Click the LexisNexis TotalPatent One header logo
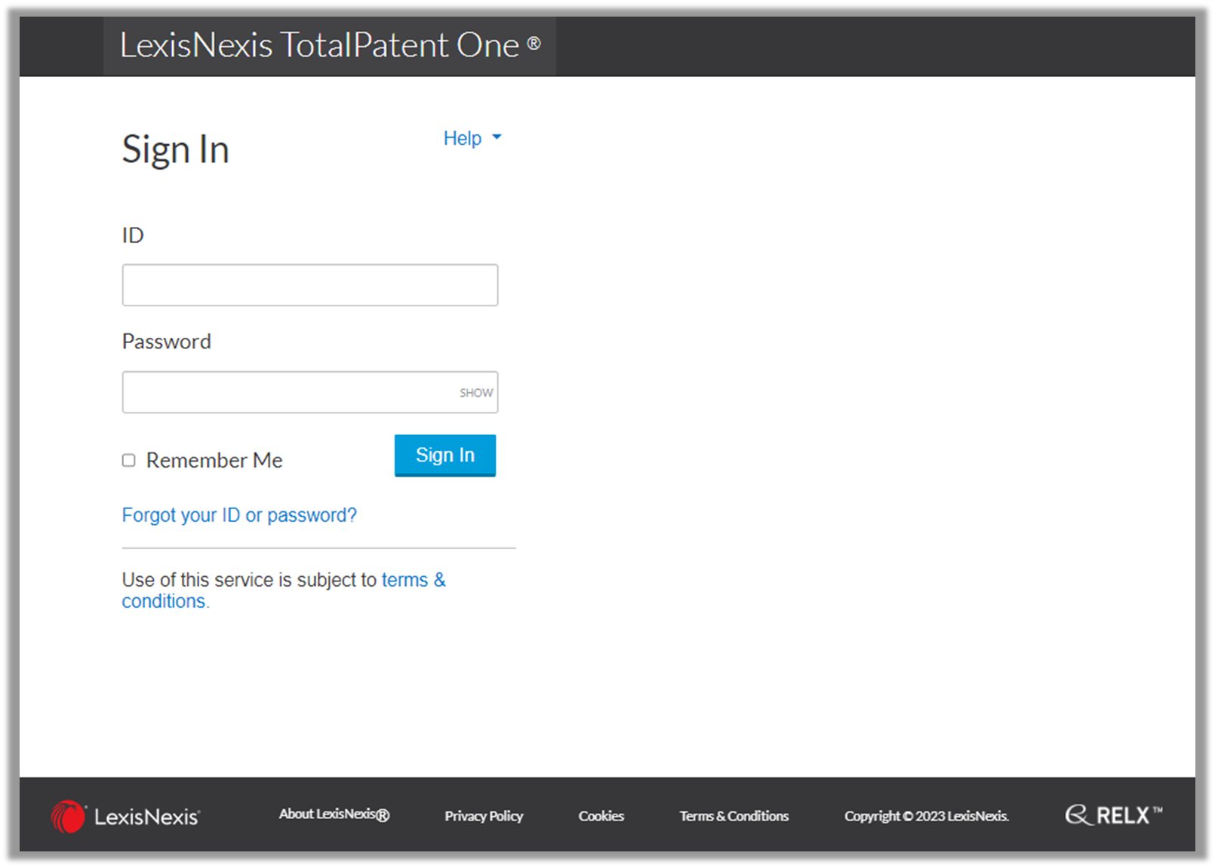This screenshot has height=868, width=1215. point(330,45)
